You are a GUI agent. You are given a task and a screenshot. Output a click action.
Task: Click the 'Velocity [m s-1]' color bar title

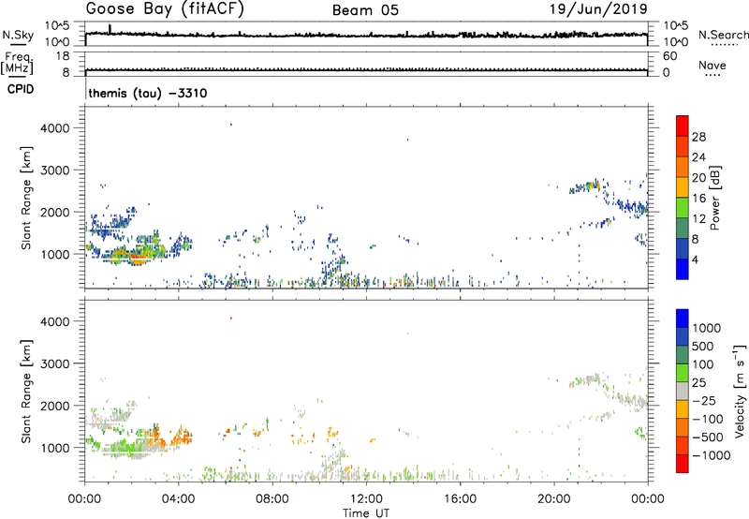pyautogui.click(x=740, y=391)
